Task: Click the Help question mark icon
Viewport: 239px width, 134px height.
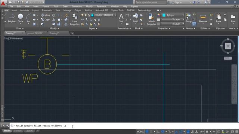Action: tap(206, 2)
